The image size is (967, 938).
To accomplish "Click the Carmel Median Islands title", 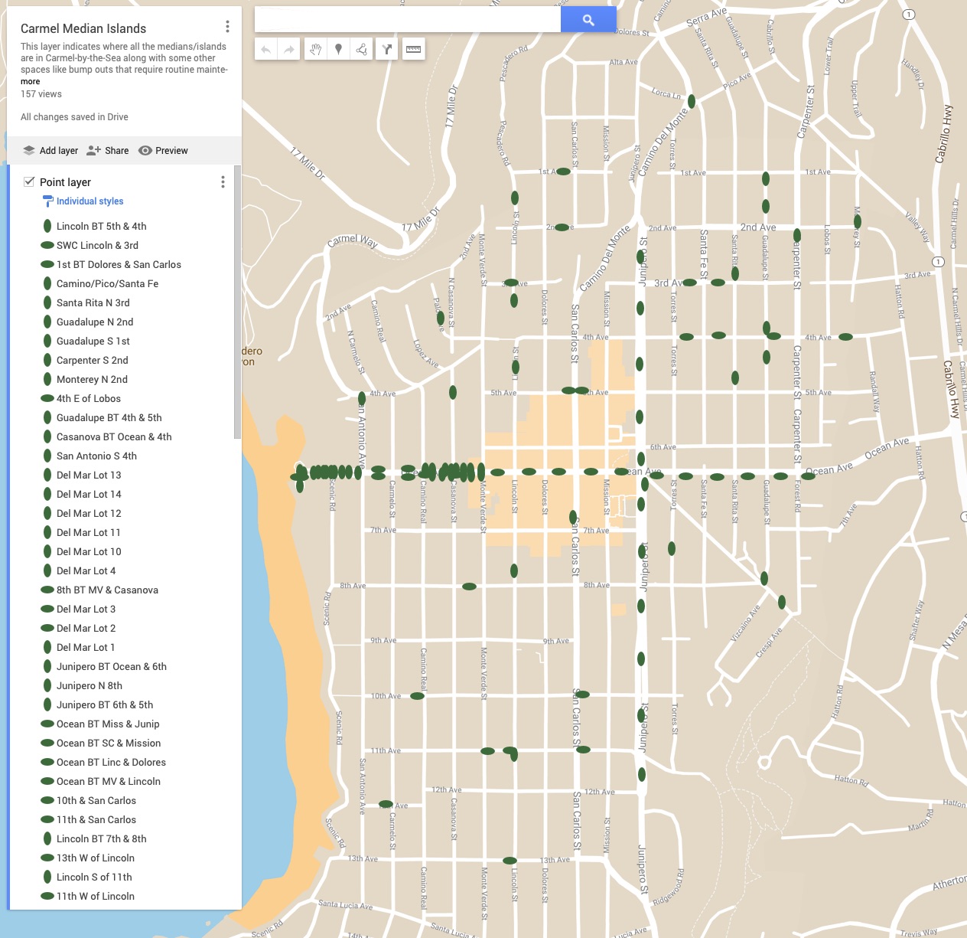I will coord(83,28).
